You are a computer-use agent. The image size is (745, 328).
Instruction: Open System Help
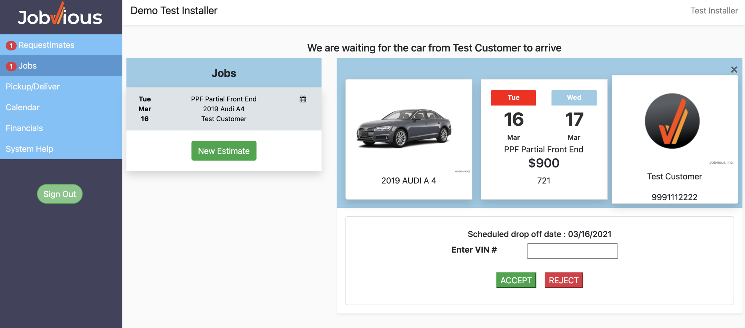(x=29, y=149)
